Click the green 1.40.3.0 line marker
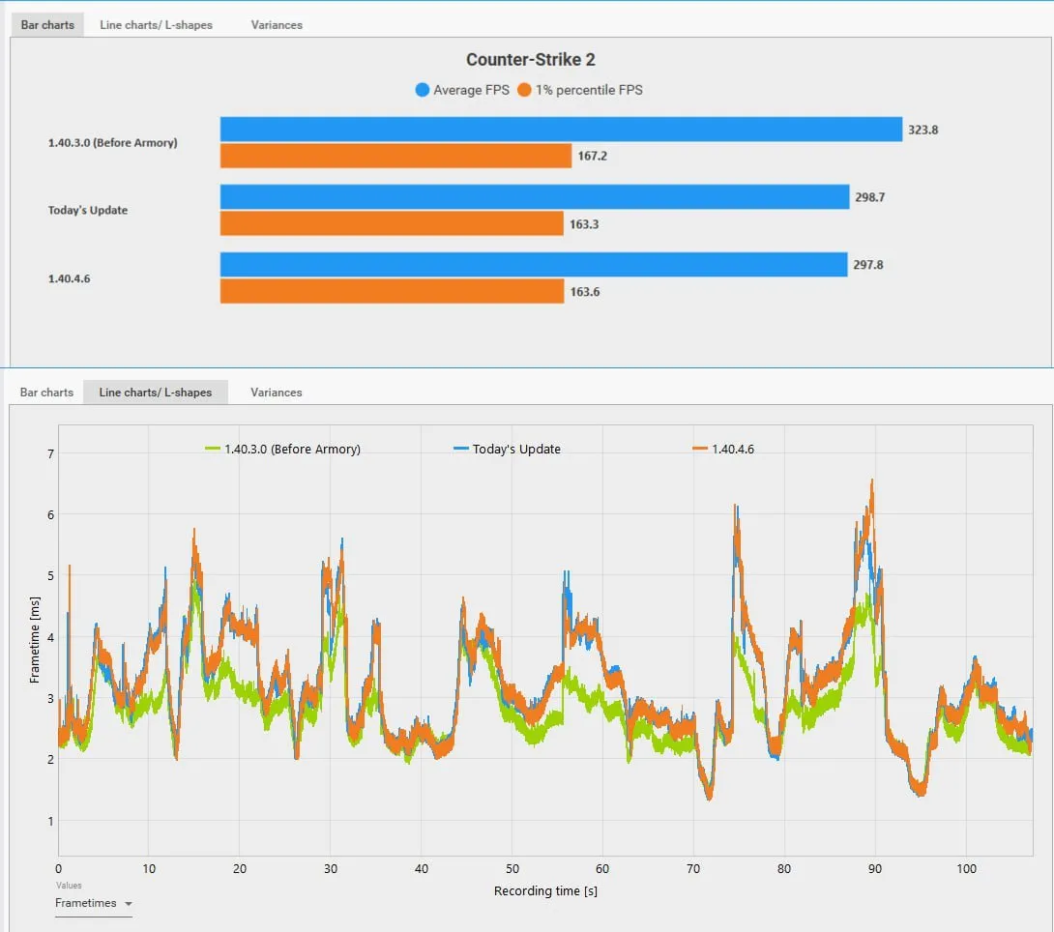Viewport: 1054px width, 932px height. coord(213,449)
